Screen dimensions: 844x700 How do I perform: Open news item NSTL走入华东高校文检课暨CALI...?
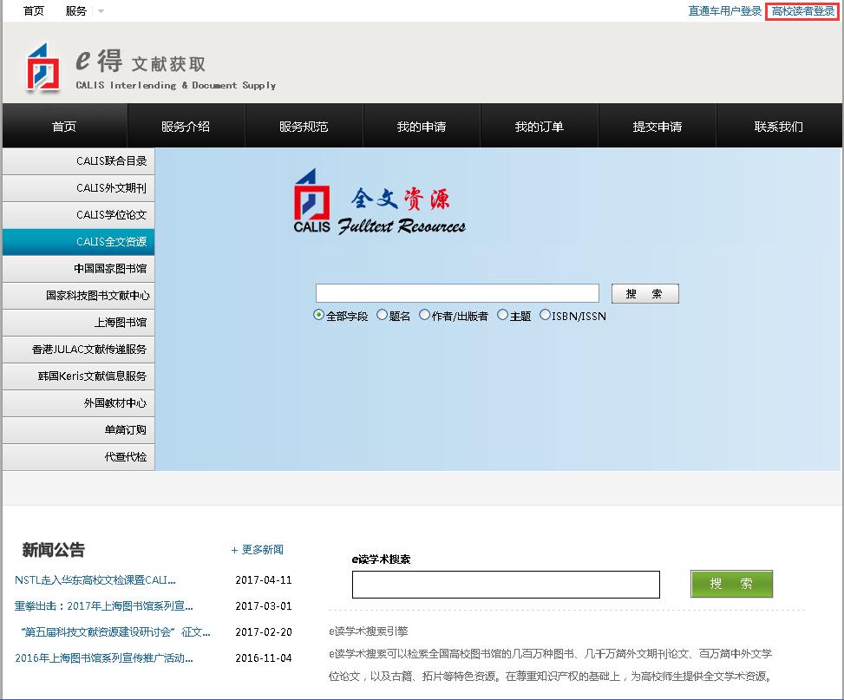(x=95, y=580)
